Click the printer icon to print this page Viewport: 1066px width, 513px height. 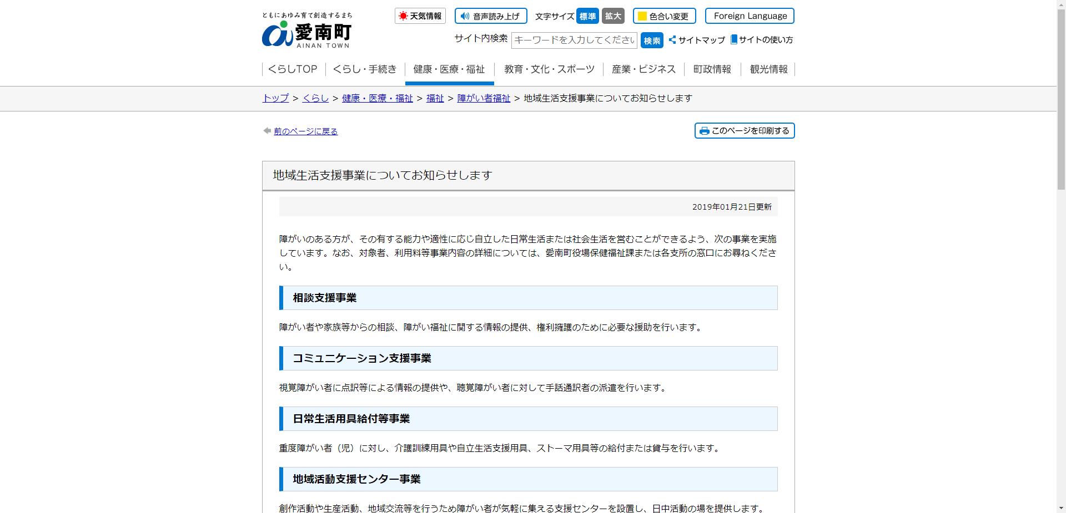tap(704, 131)
